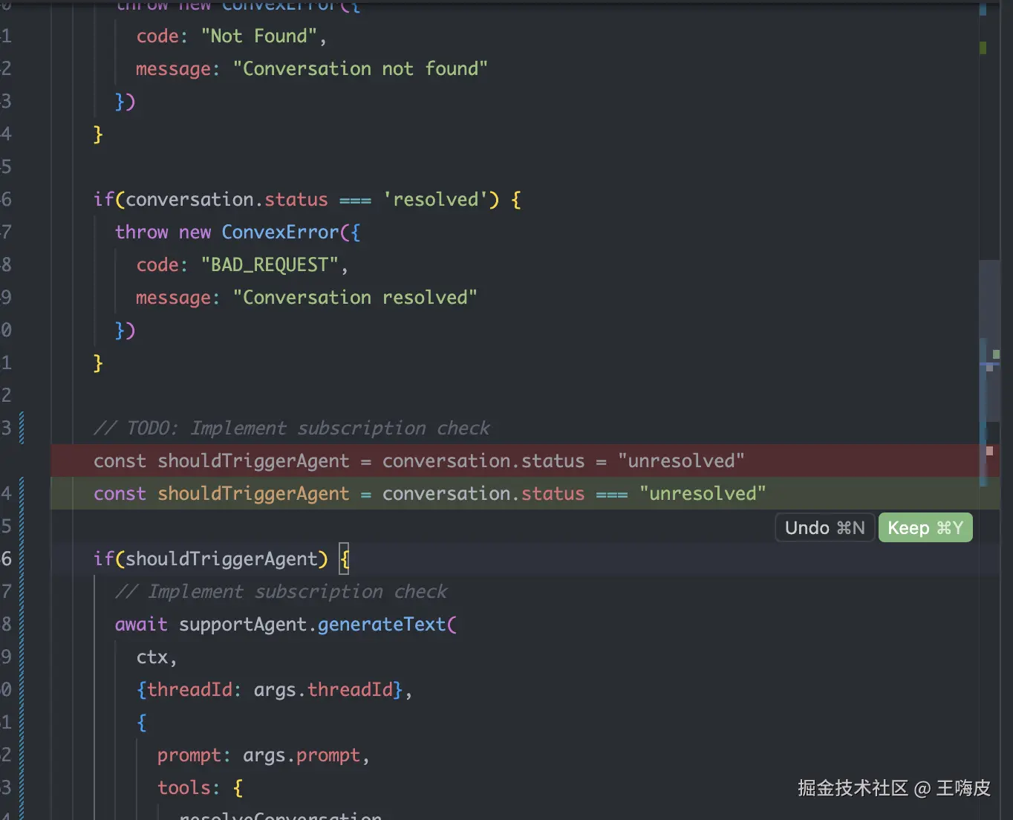Click the green Keep button
Image resolution: width=1013 pixels, height=820 pixels.
pos(925,528)
